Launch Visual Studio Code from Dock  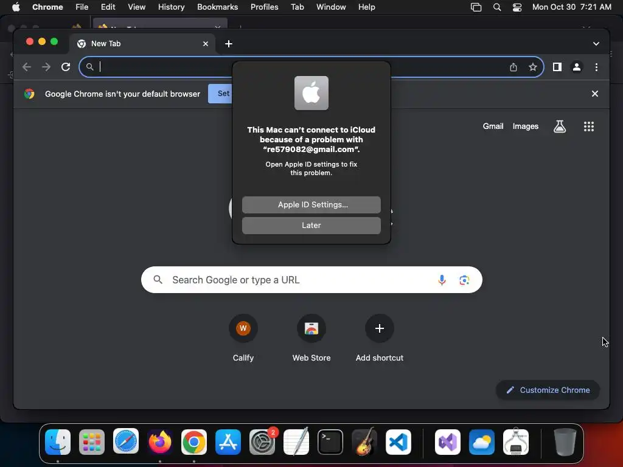[x=398, y=441]
